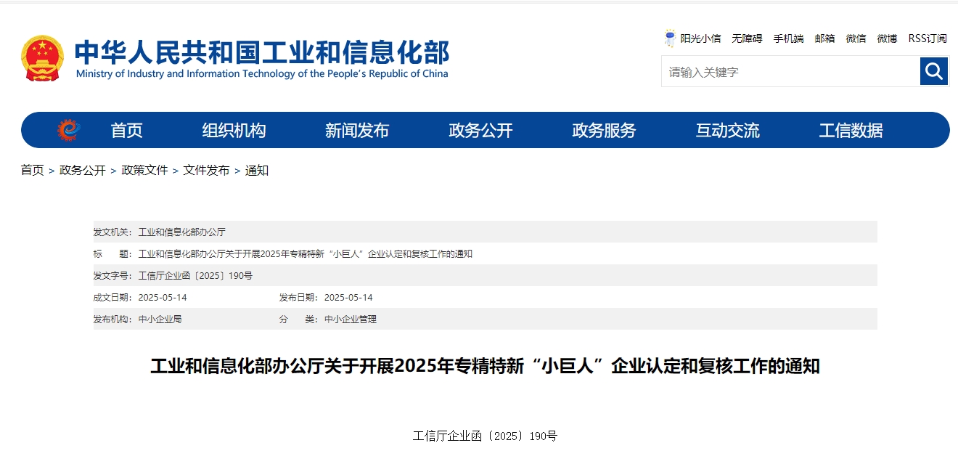
Task: Click the gear icon in navigation bar
Action: point(68,130)
